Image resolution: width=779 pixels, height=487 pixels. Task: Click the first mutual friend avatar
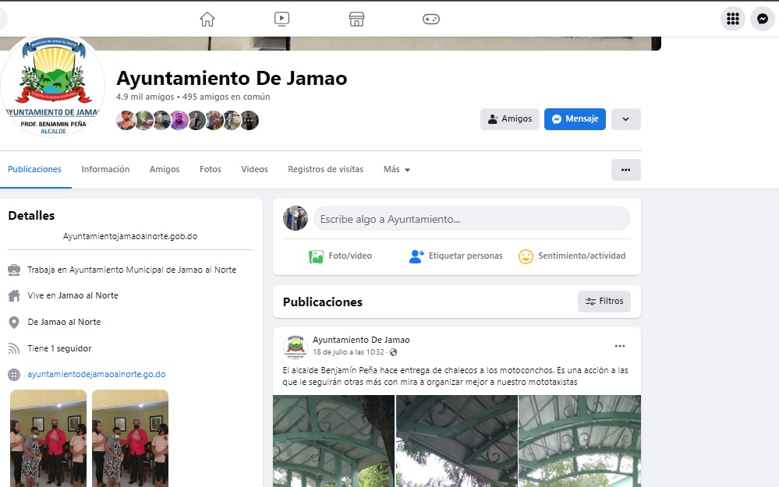126,121
